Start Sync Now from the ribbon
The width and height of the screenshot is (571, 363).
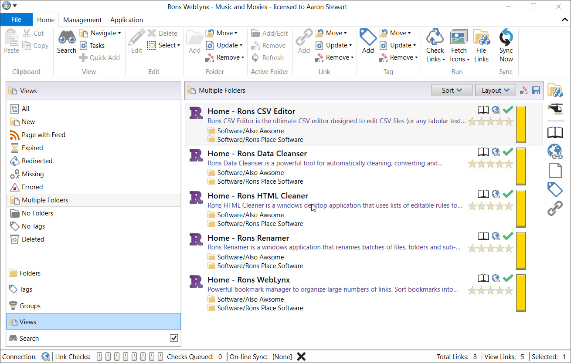coord(506,46)
